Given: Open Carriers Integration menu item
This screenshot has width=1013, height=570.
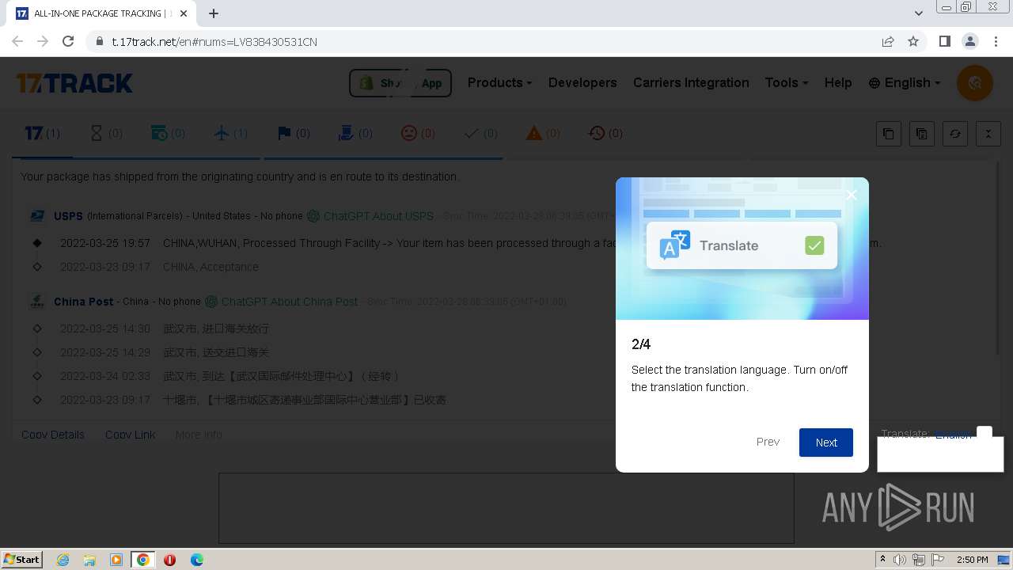Looking at the screenshot, I should [691, 82].
